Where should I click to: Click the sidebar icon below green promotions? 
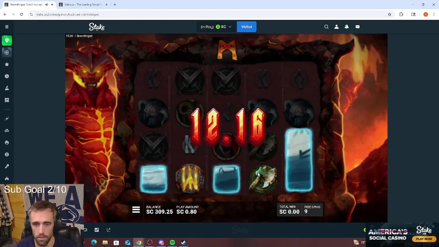(7, 52)
